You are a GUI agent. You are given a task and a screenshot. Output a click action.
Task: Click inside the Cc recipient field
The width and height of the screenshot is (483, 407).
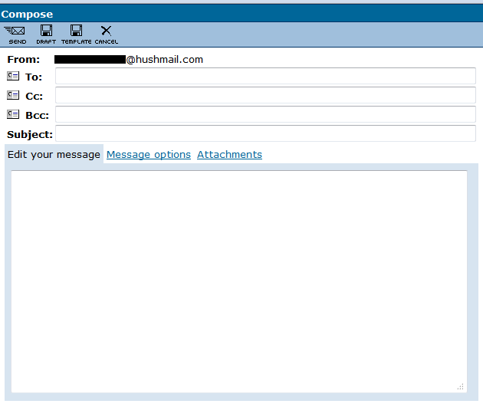click(x=265, y=95)
